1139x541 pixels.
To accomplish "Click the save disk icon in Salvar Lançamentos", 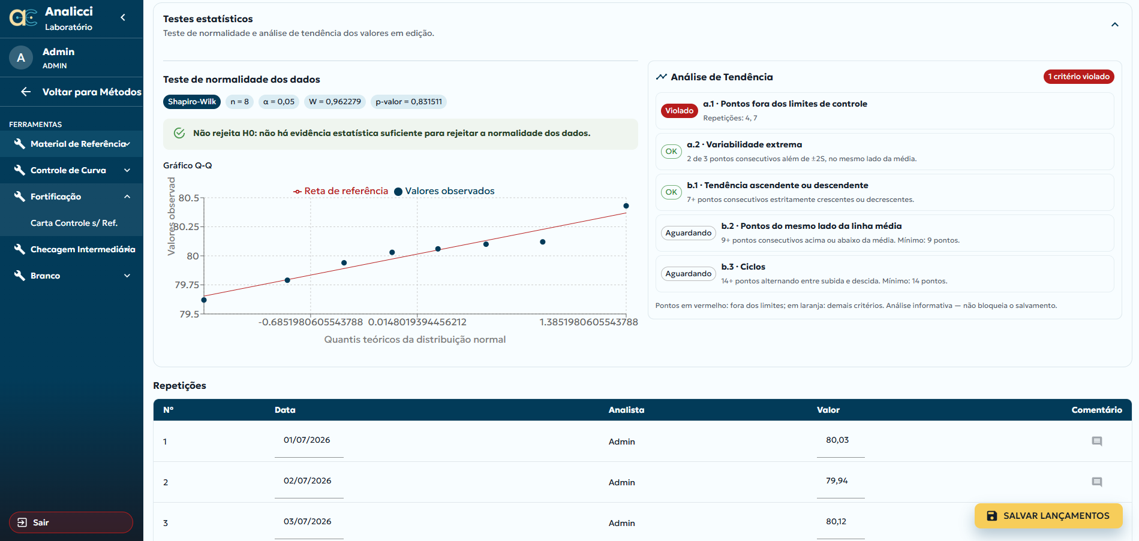I will [992, 516].
